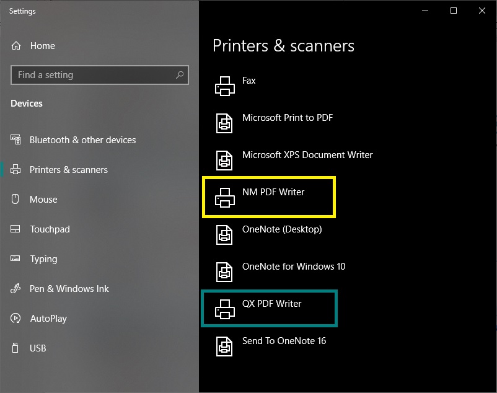Close the Settings window
This screenshot has height=393, width=497.
[482, 11]
